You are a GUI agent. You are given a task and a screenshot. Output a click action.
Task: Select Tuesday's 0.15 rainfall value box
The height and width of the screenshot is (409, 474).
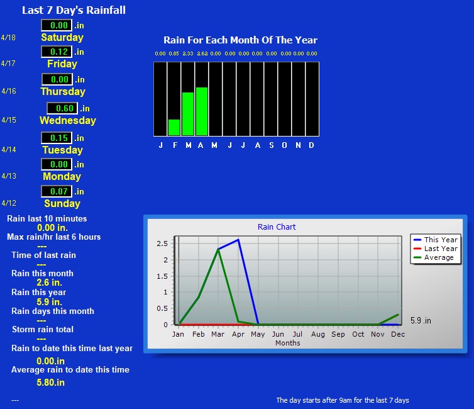point(57,138)
